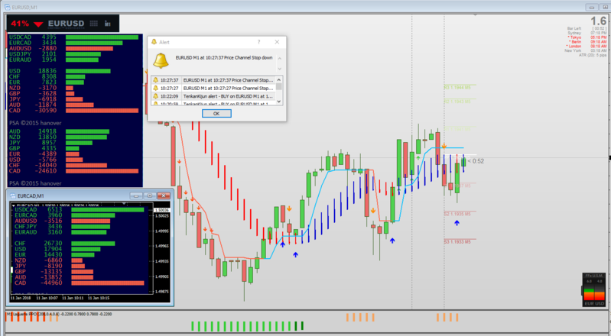Click the AUD 14918 row in second panel
Screen dimensions: 611x336
coord(59,131)
